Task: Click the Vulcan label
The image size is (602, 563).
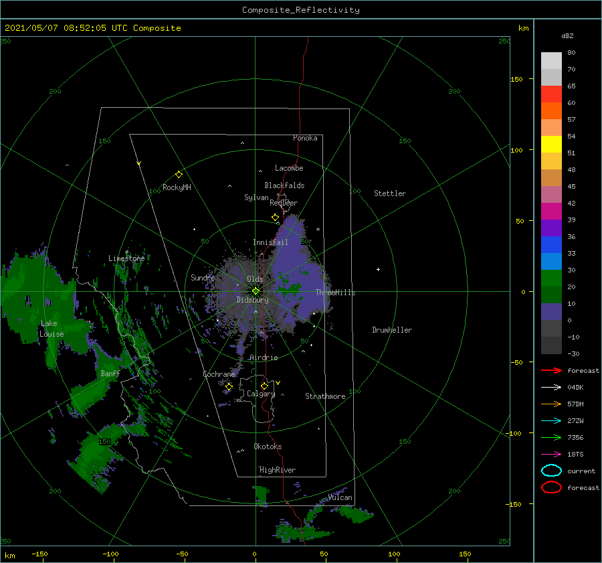Action: tap(340, 497)
